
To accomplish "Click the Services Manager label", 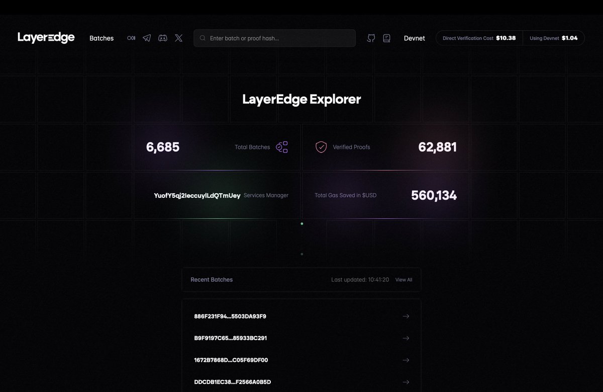I will (x=266, y=195).
